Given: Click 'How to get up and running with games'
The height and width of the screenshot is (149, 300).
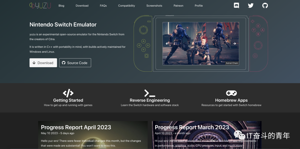Looking at the screenshot, I should 68,105.
